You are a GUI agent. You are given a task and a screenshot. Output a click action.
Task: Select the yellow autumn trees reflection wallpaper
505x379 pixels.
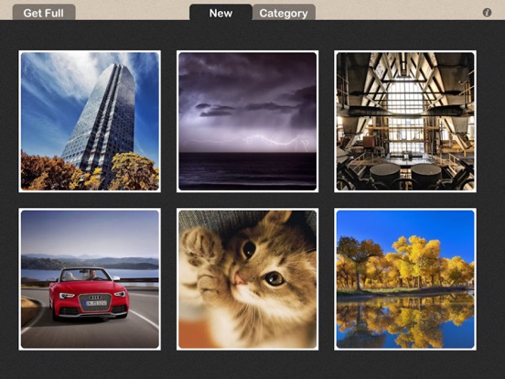pyautogui.click(x=405, y=279)
